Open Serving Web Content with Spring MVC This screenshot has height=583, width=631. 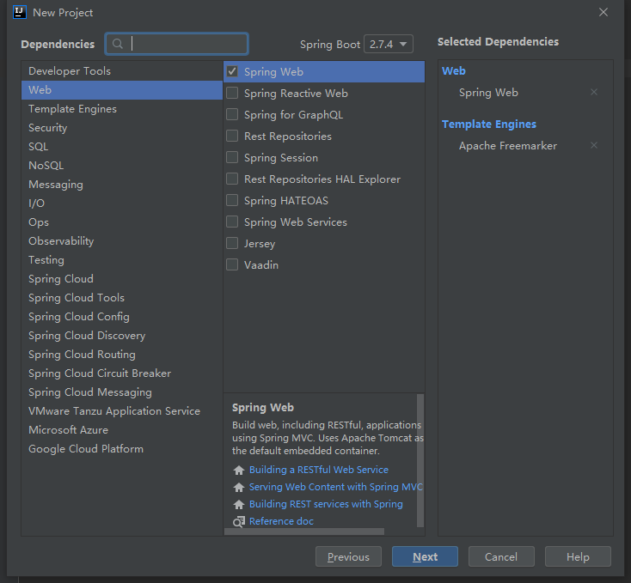coord(336,487)
